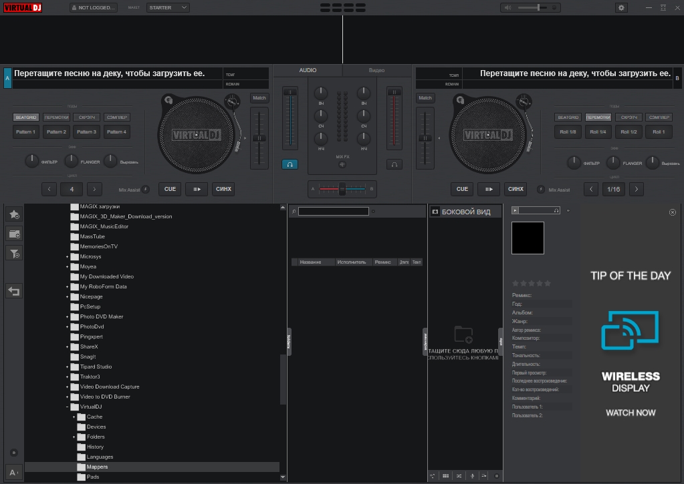Image resolution: width=684 pixels, height=484 pixels.
Task: Open the STARTER layout dropdown
Action: [166, 7]
